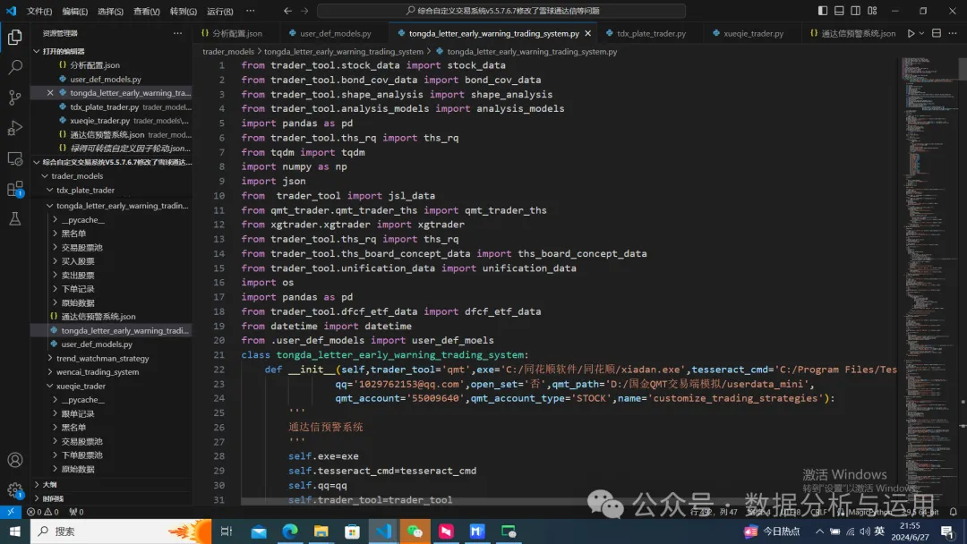
Task: Open user_def_models.py in file tree
Action: pos(97,344)
